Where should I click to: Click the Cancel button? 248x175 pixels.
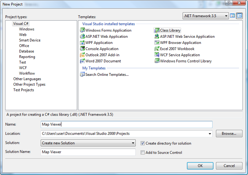click(229, 166)
